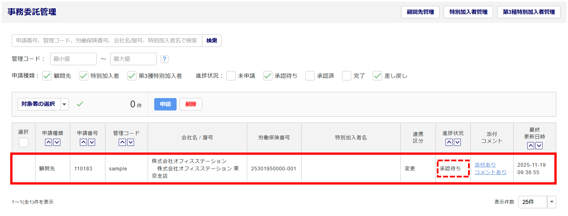Sort 申請種類 column ascending
568x216 pixels.
49,142
